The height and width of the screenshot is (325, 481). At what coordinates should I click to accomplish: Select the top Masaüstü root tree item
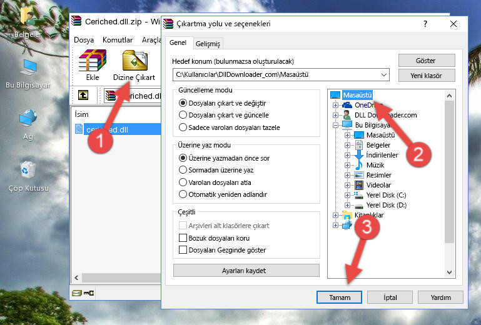(357, 95)
